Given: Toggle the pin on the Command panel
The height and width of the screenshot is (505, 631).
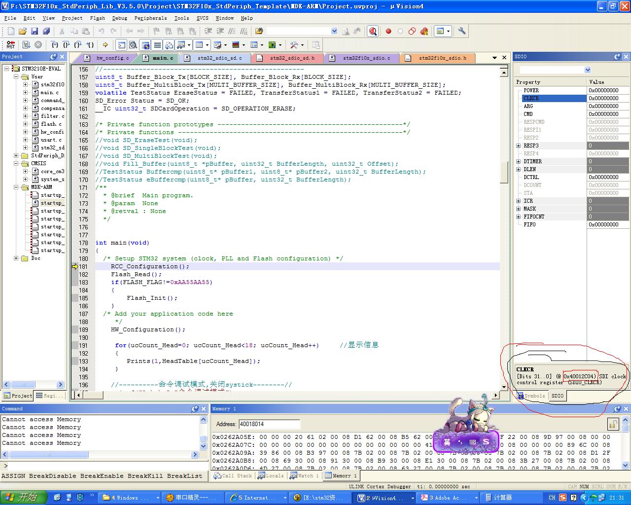Looking at the screenshot, I should point(195,409).
